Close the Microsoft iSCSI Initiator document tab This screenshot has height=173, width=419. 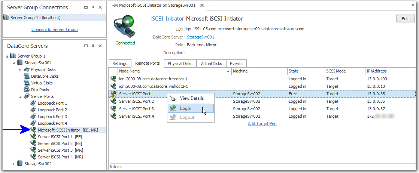(202, 5)
